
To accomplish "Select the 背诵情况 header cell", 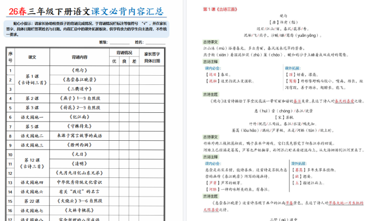I will tap(124, 53).
